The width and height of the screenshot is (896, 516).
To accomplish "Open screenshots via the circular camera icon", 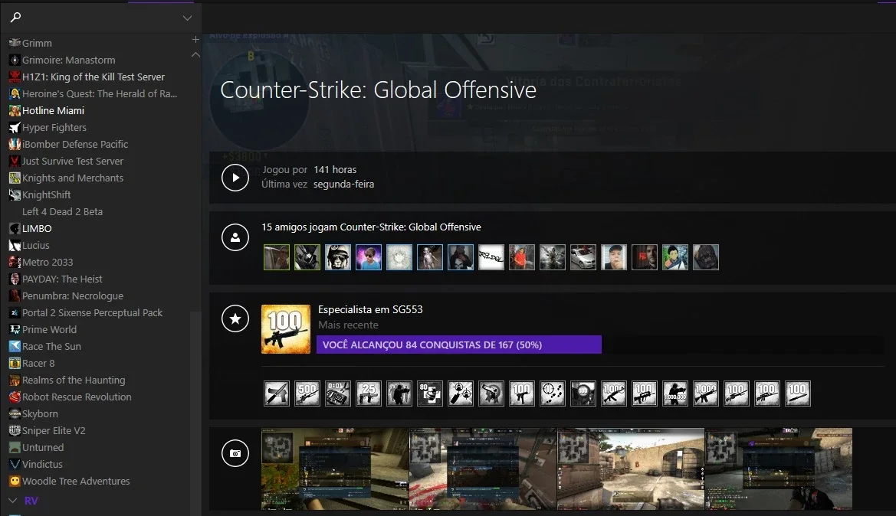I will tap(235, 453).
